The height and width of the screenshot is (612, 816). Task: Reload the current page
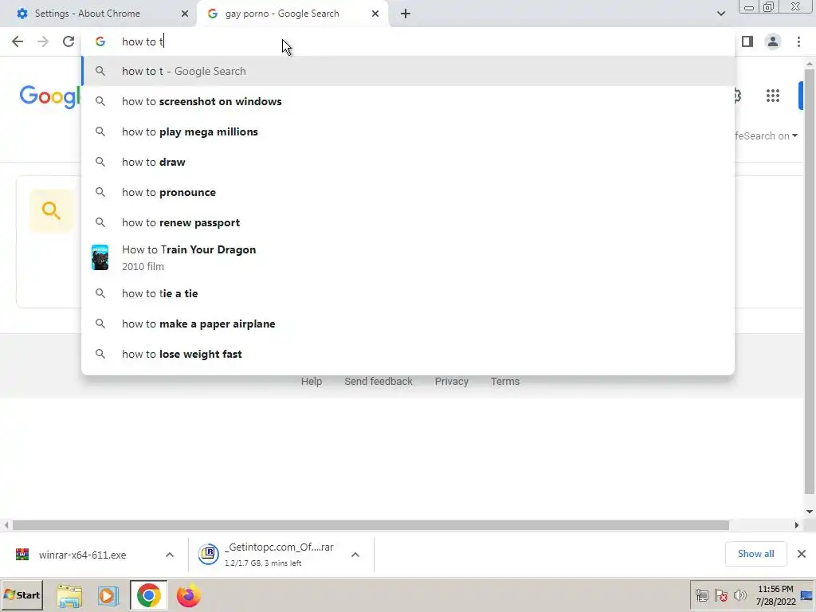point(69,41)
